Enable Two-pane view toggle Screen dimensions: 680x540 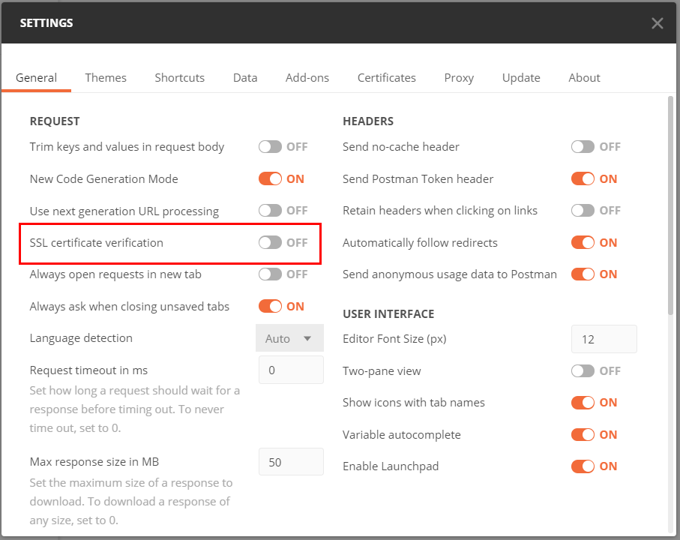(x=583, y=370)
